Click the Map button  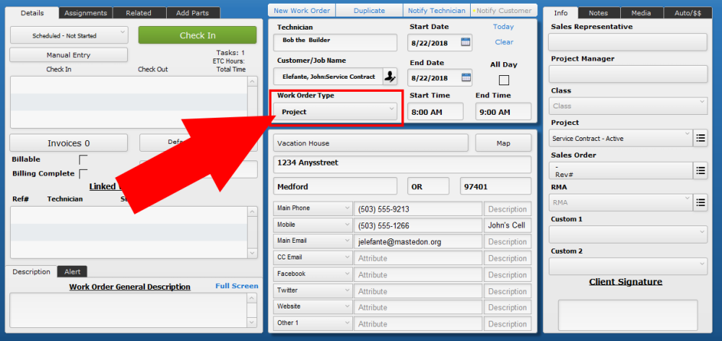(503, 143)
